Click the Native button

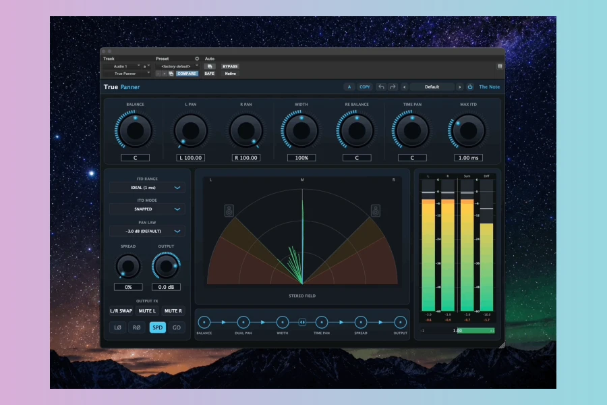click(231, 74)
